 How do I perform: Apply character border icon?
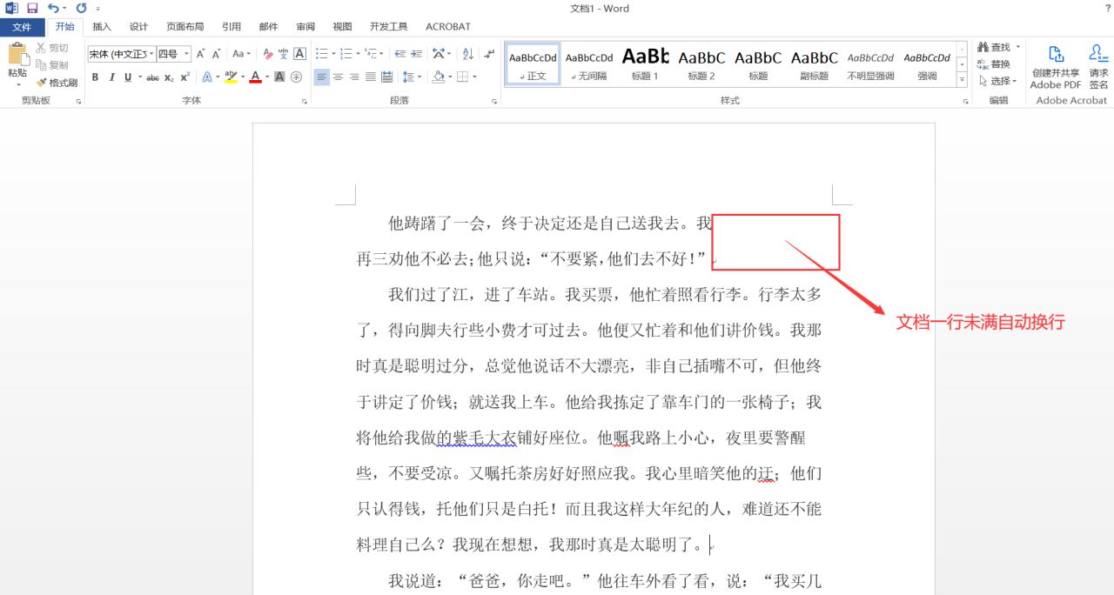(299, 54)
